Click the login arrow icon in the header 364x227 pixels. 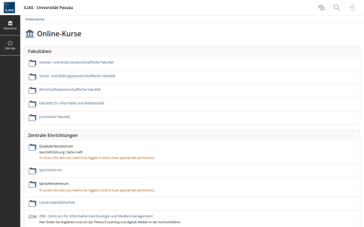point(352,8)
